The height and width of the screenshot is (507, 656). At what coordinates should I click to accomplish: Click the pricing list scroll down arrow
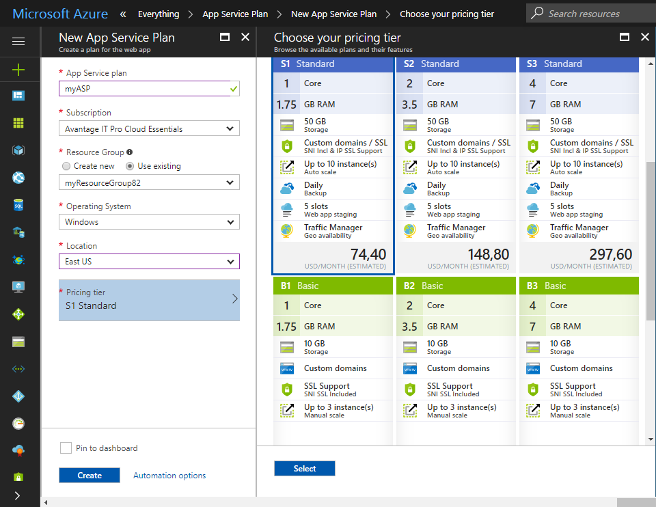point(651,439)
